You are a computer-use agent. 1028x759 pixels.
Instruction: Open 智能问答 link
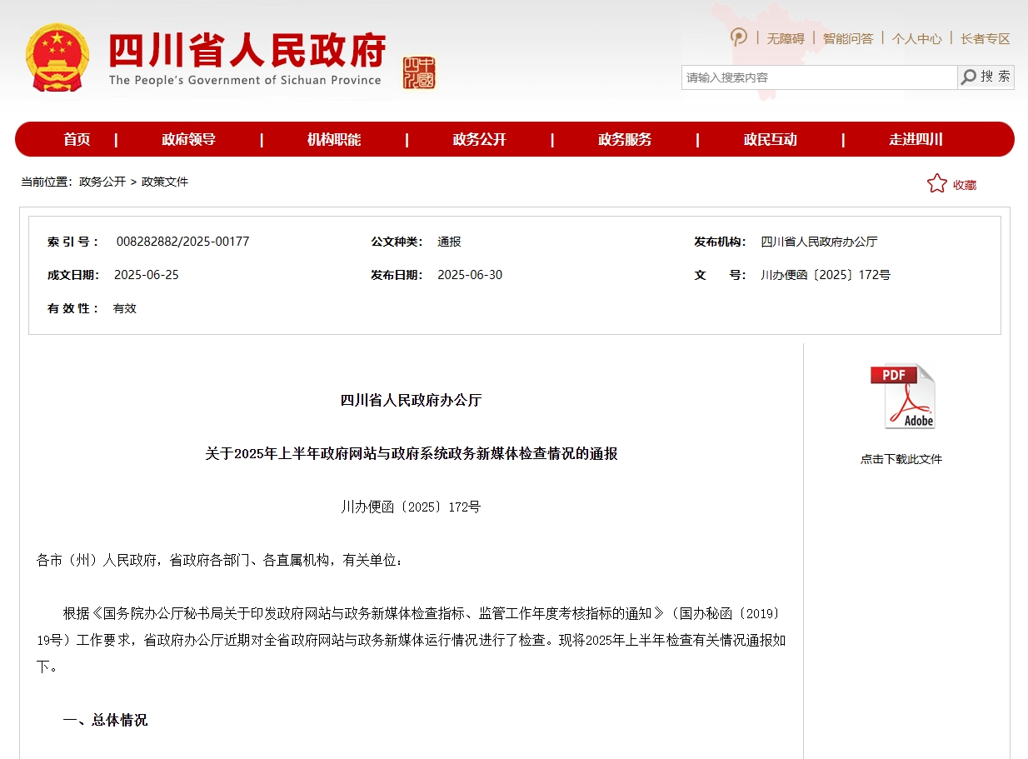tap(848, 38)
